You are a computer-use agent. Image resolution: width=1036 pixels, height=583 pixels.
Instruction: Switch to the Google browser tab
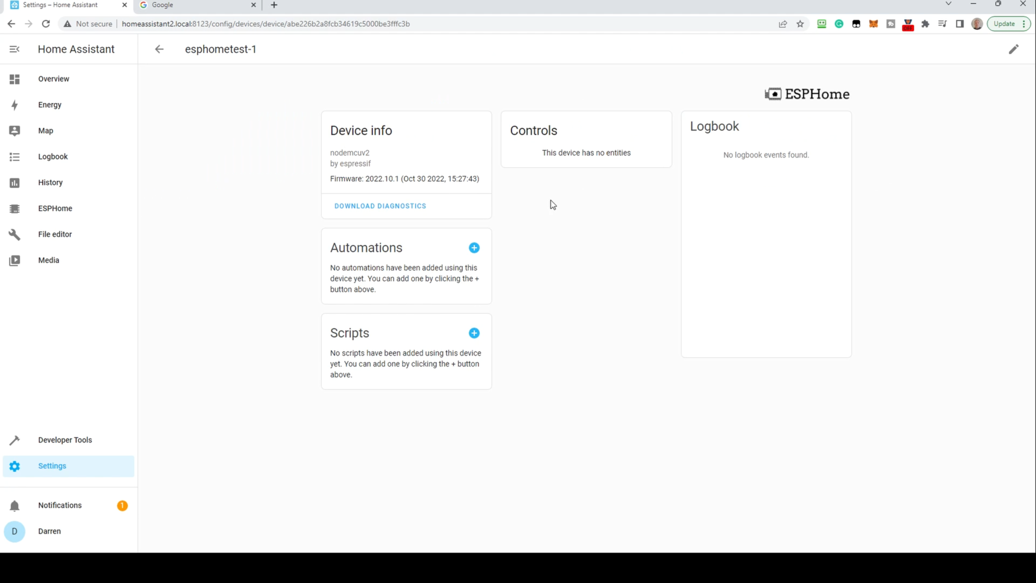(198, 5)
